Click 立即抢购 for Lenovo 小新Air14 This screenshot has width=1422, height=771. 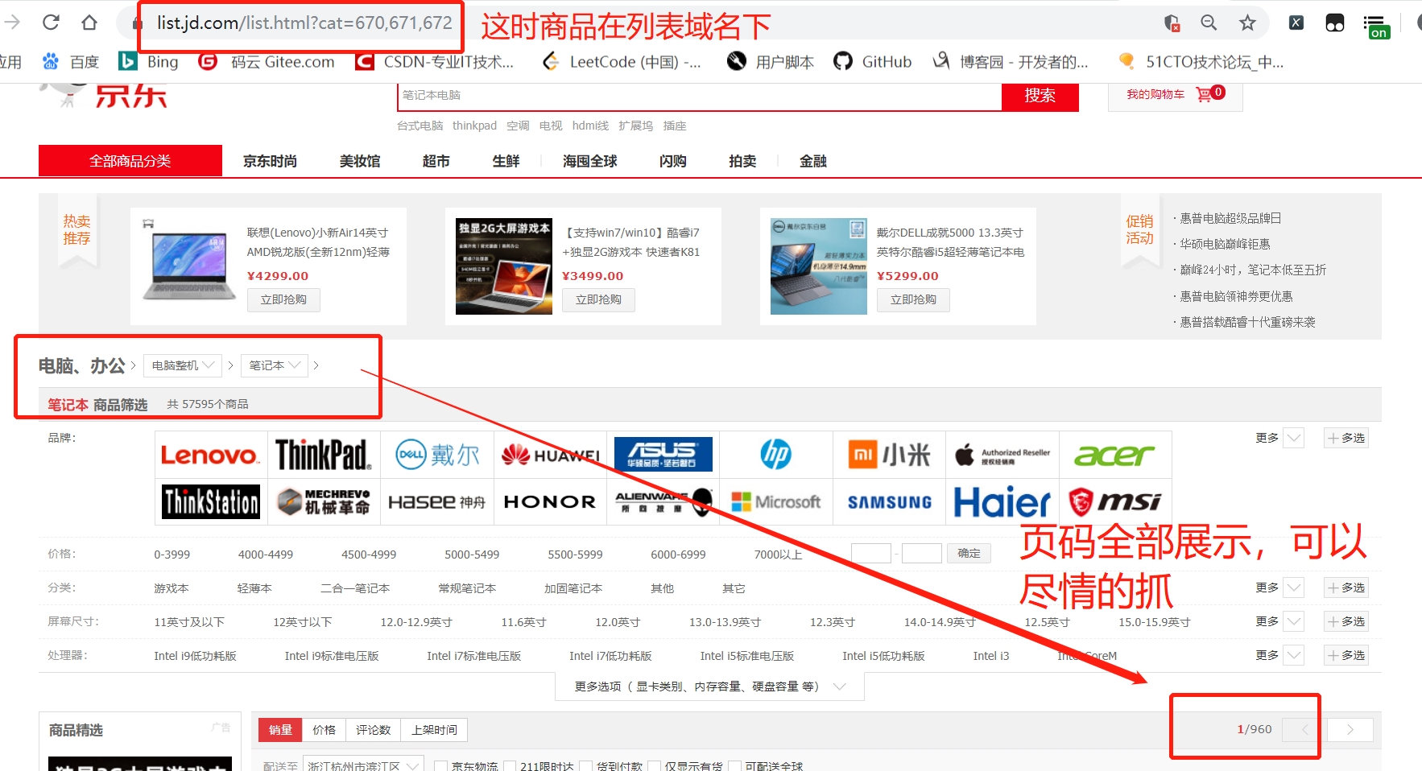(x=283, y=299)
